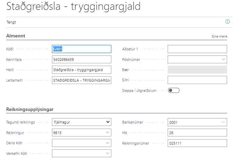Focus the Leitarheiti text field
Screen dimensions: 242x163
[81, 81]
